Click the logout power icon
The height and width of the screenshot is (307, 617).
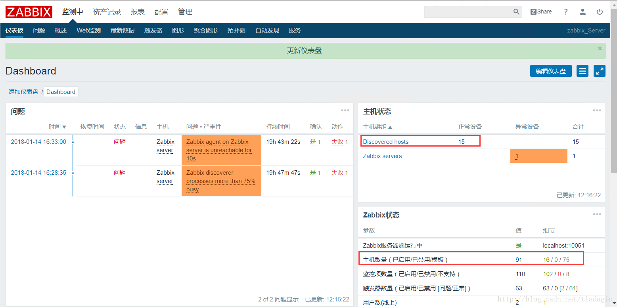tap(600, 12)
